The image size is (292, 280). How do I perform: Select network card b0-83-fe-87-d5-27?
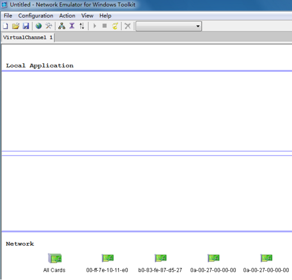coord(160,263)
